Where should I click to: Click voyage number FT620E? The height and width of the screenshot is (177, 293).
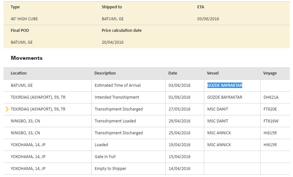click(270, 109)
